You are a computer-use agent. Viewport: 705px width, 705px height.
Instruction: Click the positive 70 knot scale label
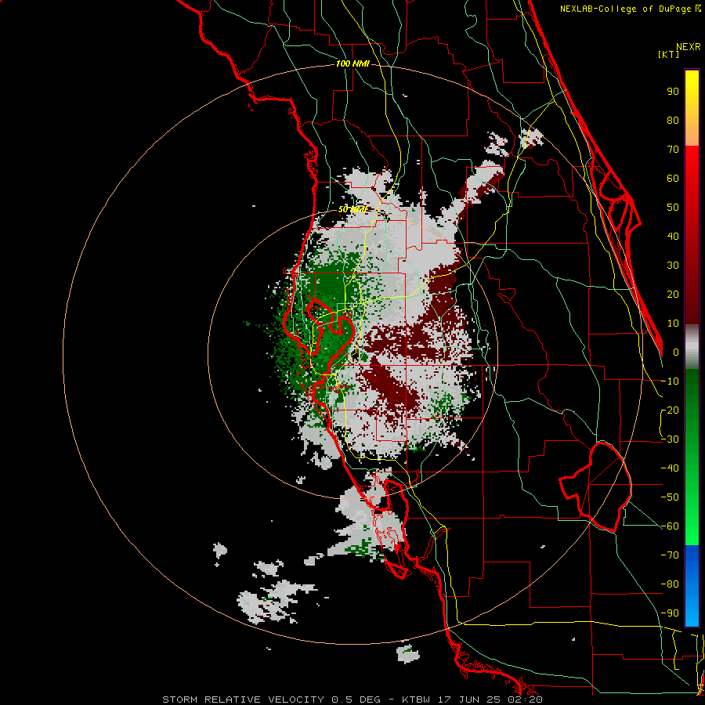(x=673, y=150)
